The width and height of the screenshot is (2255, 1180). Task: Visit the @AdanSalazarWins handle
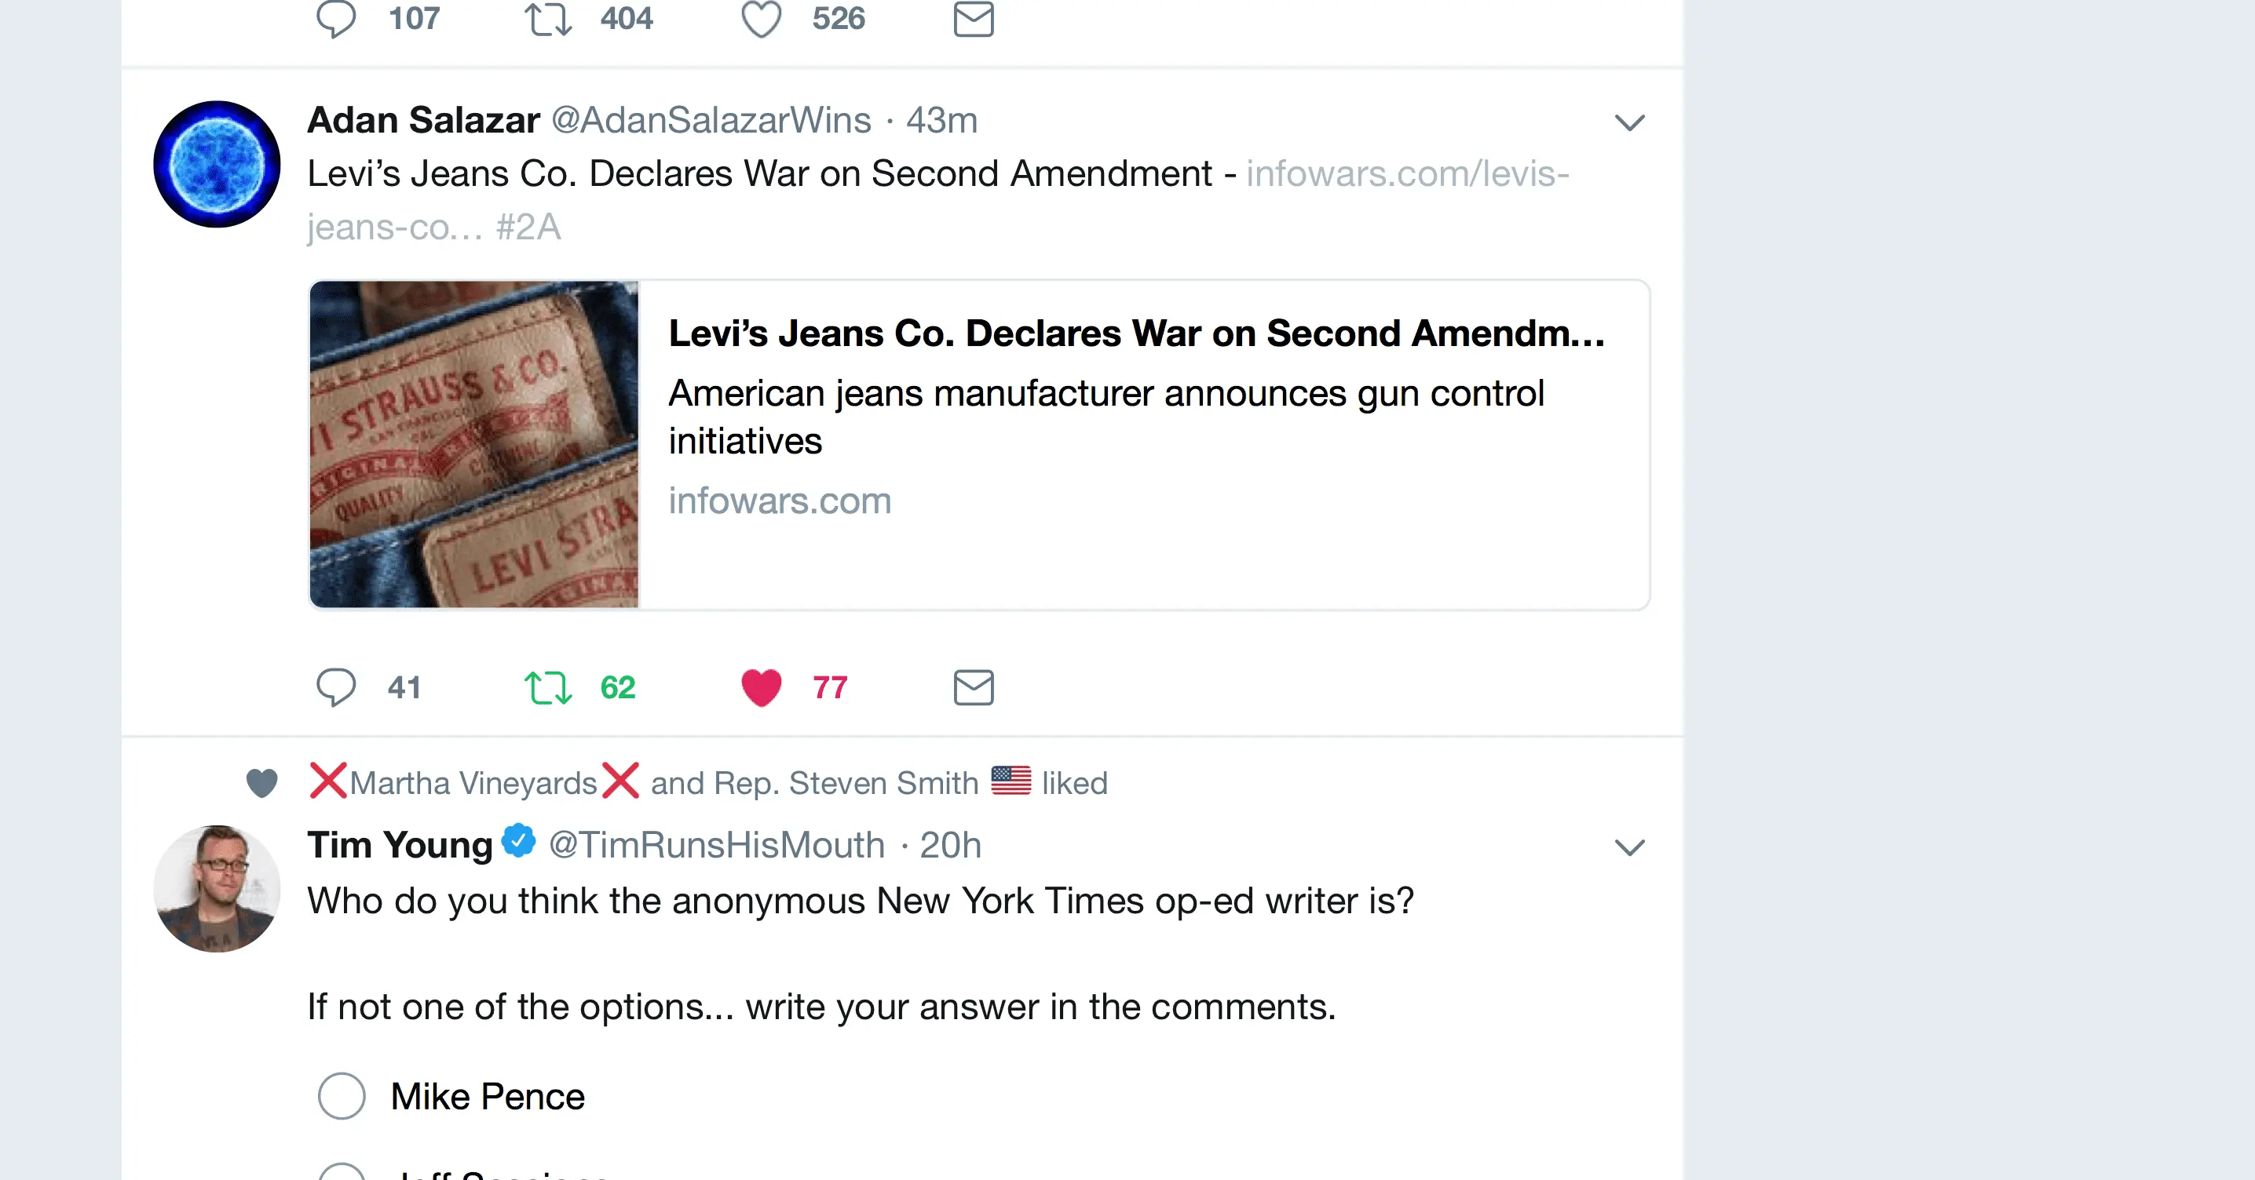coord(711,121)
